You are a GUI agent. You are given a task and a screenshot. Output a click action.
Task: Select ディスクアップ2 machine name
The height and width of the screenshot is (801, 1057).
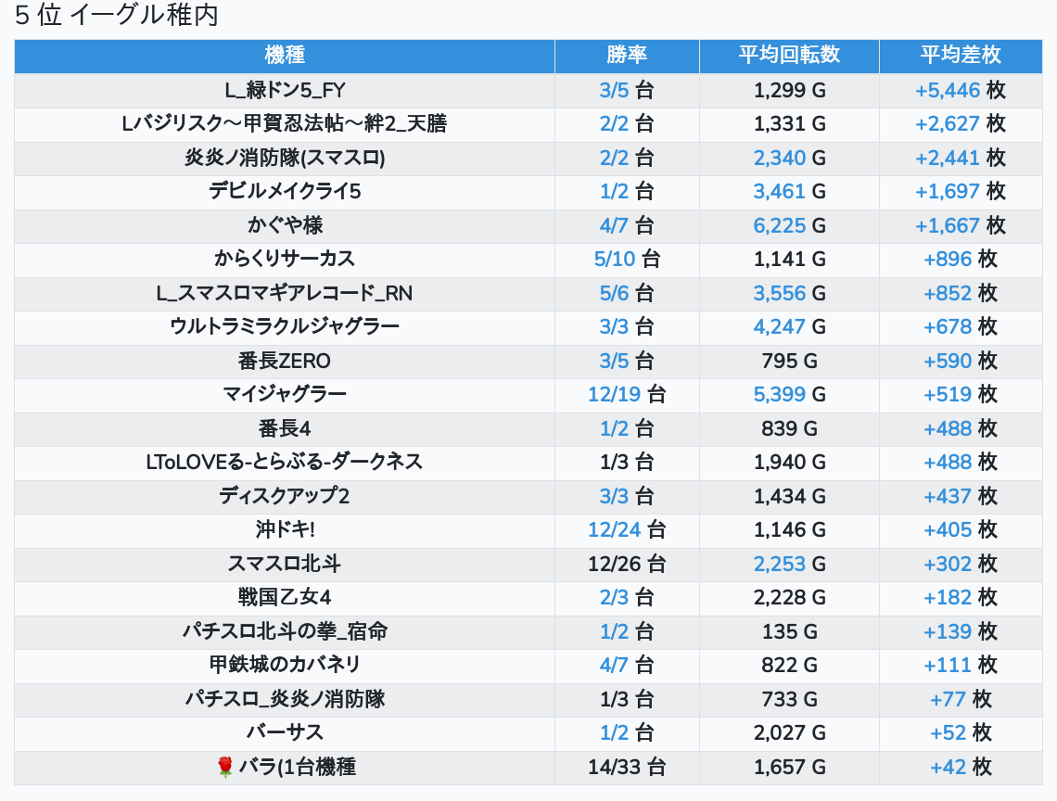click(285, 496)
